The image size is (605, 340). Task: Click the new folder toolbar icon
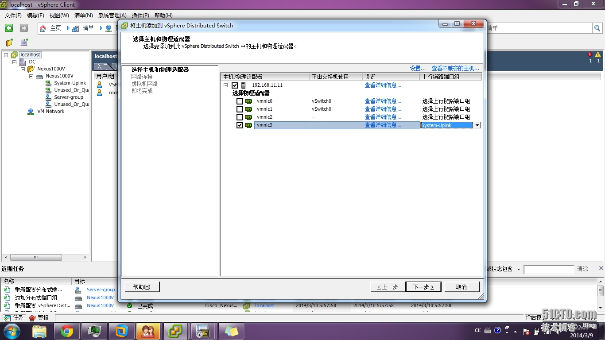tap(9, 42)
